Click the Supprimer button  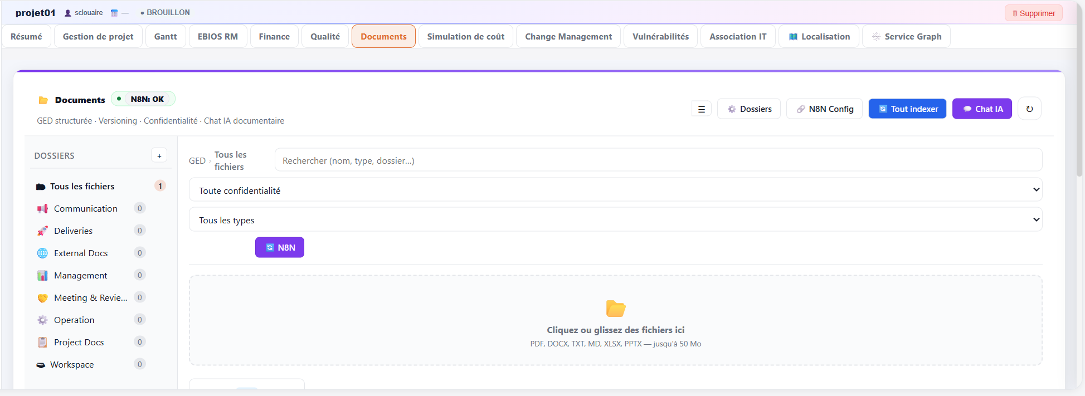(x=1033, y=13)
